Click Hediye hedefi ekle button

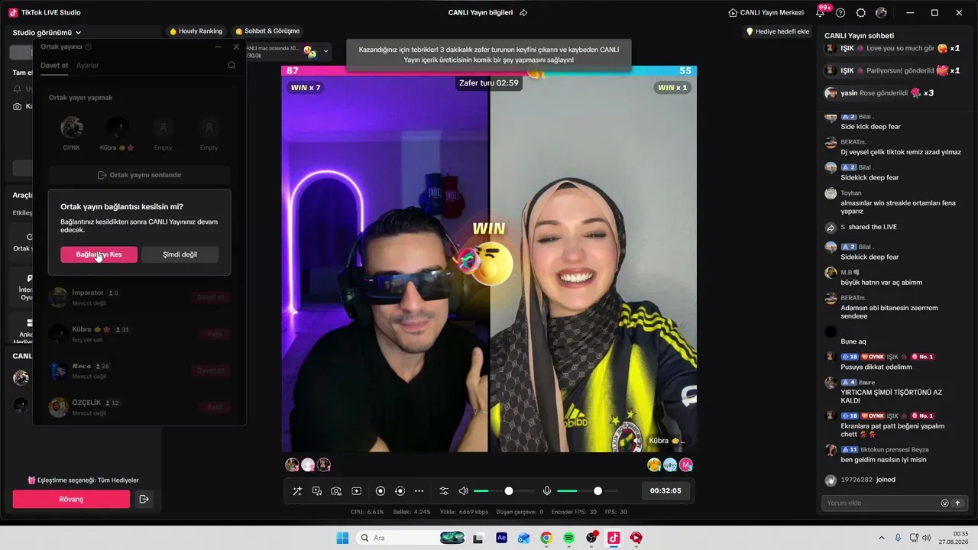tap(777, 31)
